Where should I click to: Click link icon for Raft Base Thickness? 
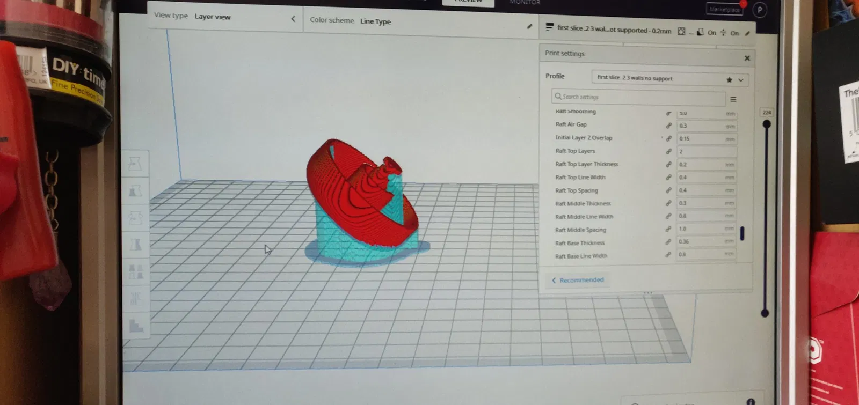coord(668,241)
